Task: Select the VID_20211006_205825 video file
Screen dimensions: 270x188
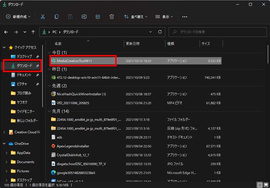Action: coord(136,103)
